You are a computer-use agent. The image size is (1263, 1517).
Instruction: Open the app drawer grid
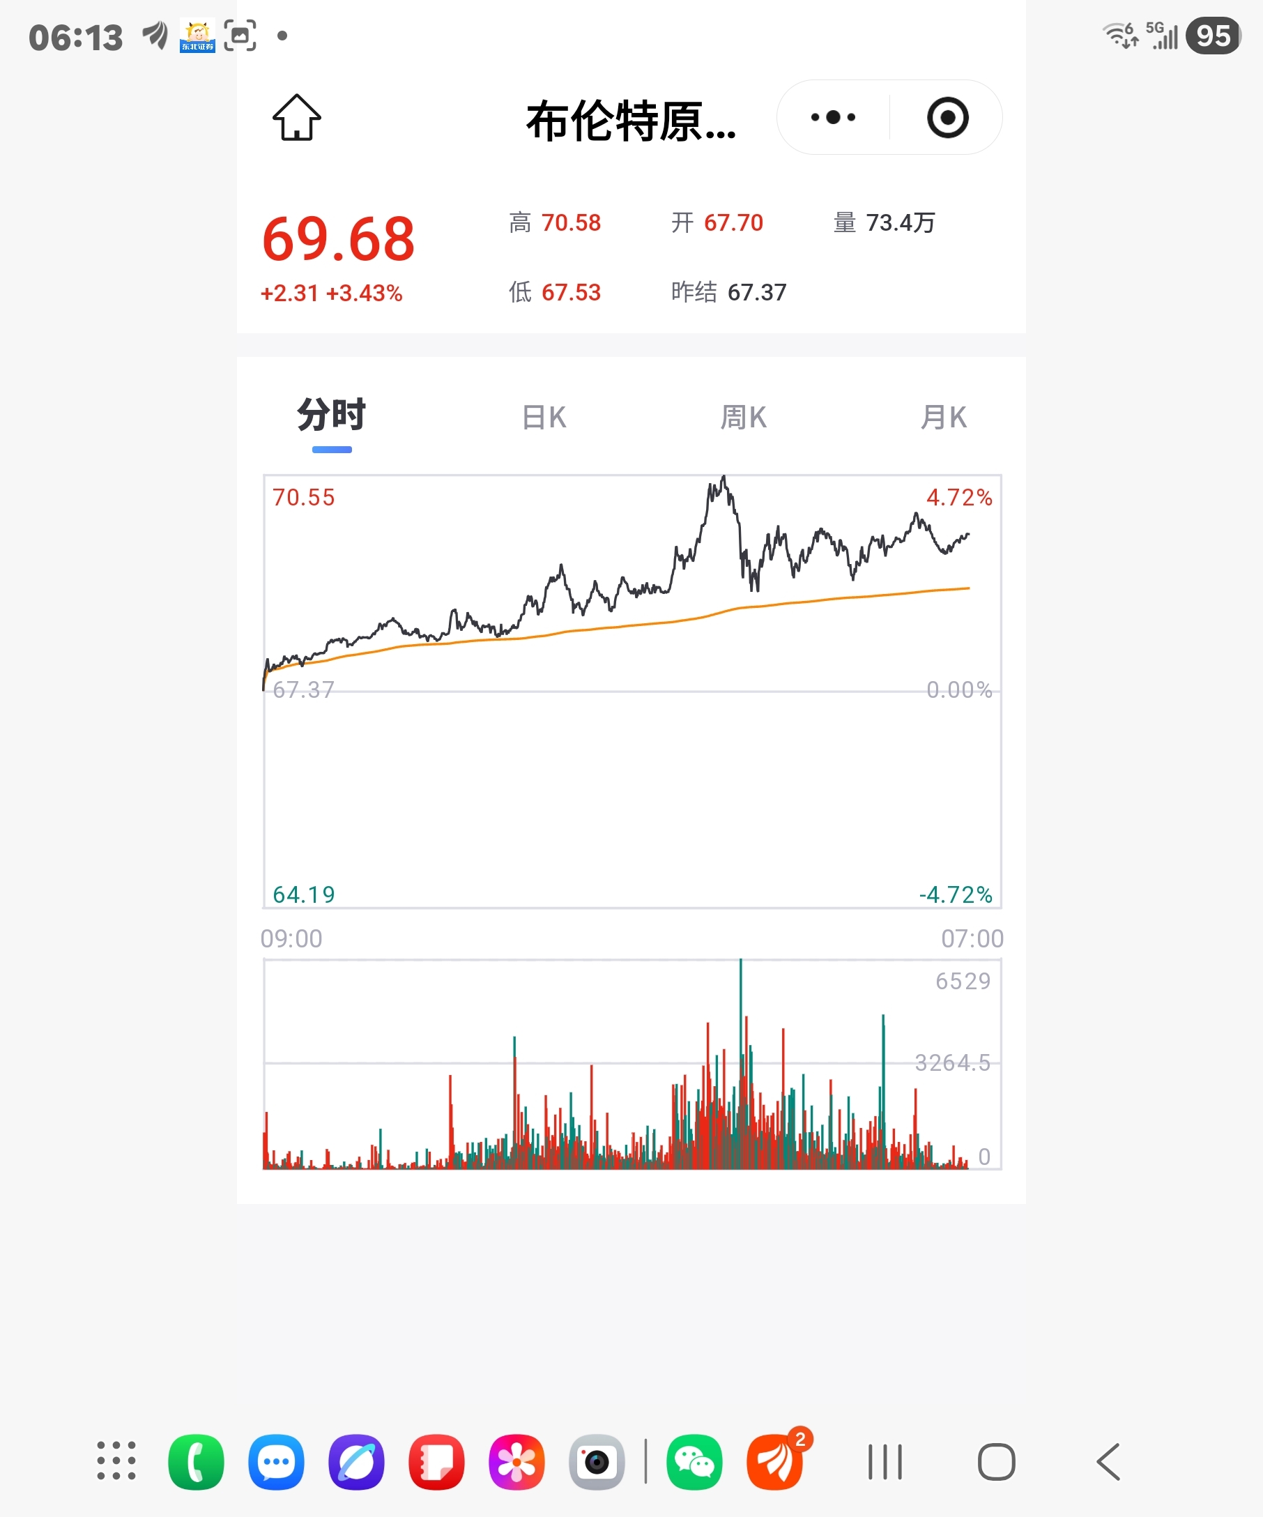pos(116,1461)
